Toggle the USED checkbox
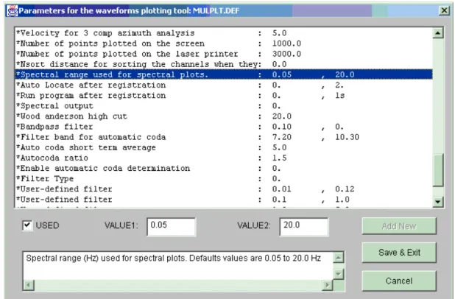Screen dimensions: 455x299 click(27, 225)
